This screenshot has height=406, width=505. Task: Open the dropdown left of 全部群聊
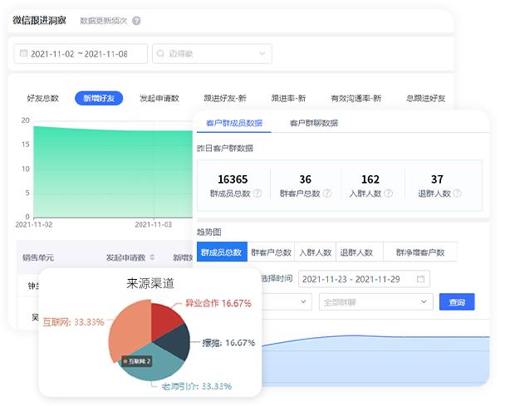pos(287,302)
